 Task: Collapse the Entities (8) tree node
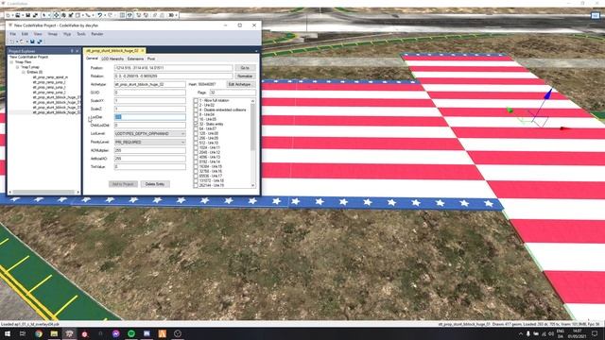[x=23, y=72]
